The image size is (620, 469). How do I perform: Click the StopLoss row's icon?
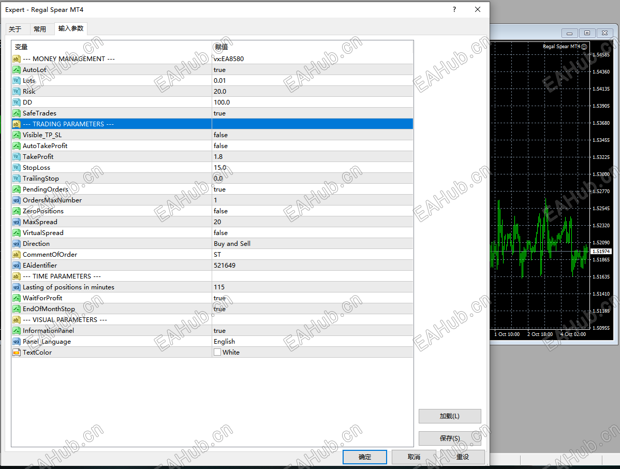pyautogui.click(x=16, y=168)
